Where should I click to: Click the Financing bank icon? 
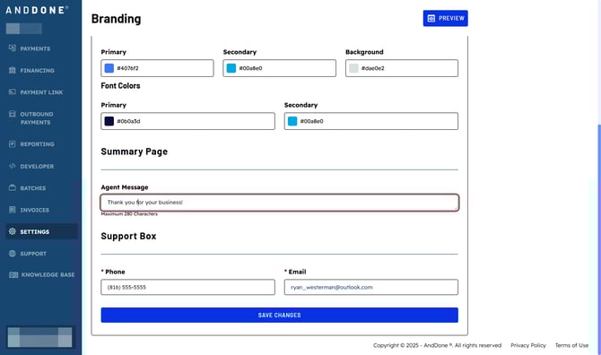pos(13,70)
